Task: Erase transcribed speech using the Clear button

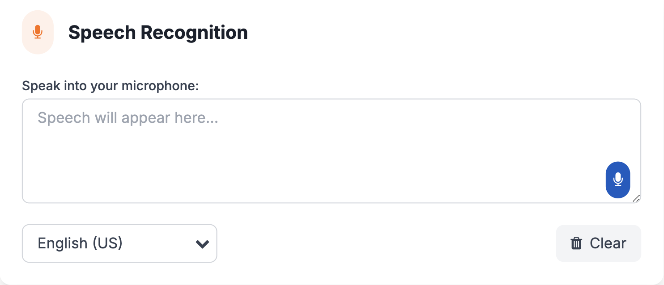Action: (x=598, y=243)
